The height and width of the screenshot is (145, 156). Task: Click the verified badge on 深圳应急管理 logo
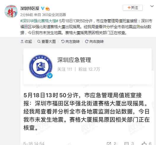coord(50,76)
